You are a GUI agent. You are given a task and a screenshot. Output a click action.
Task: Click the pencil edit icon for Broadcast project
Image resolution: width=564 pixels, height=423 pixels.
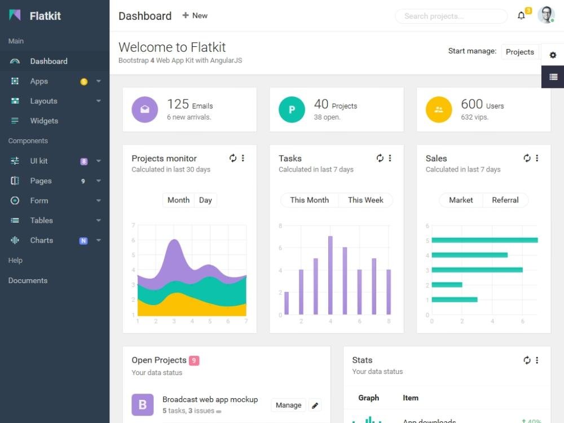pyautogui.click(x=315, y=405)
